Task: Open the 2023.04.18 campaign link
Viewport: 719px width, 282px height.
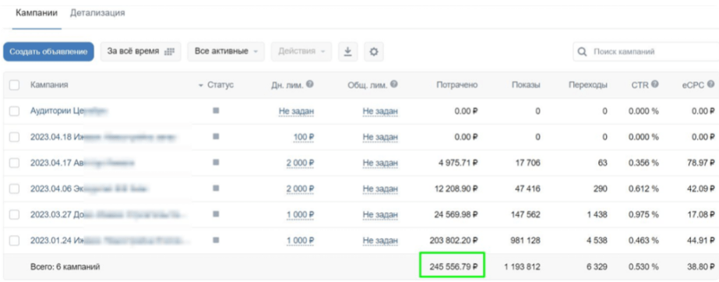Action: [104, 136]
